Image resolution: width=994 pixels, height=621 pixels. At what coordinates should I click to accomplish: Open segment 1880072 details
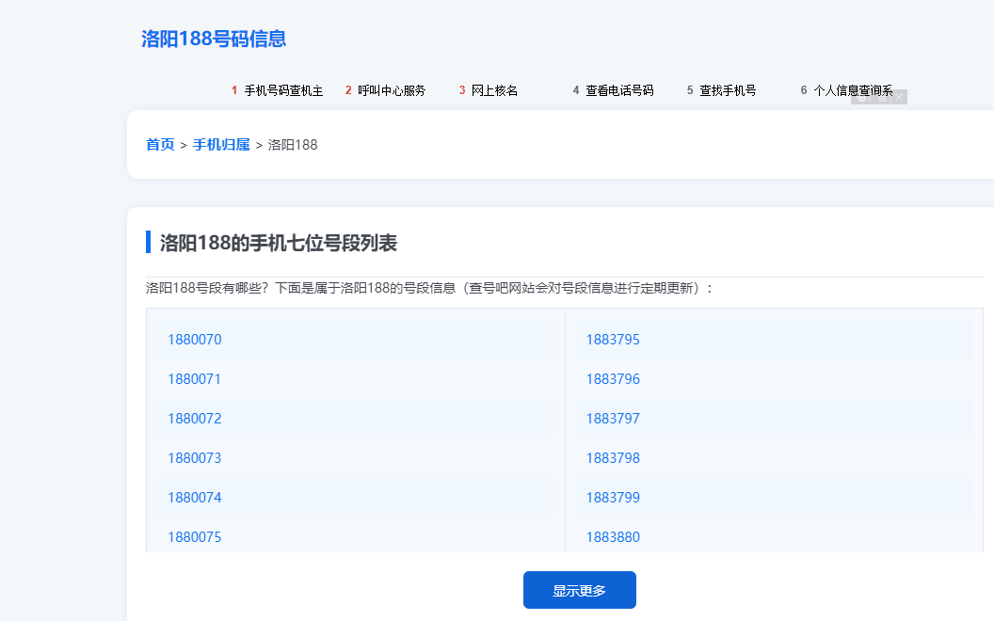194,418
